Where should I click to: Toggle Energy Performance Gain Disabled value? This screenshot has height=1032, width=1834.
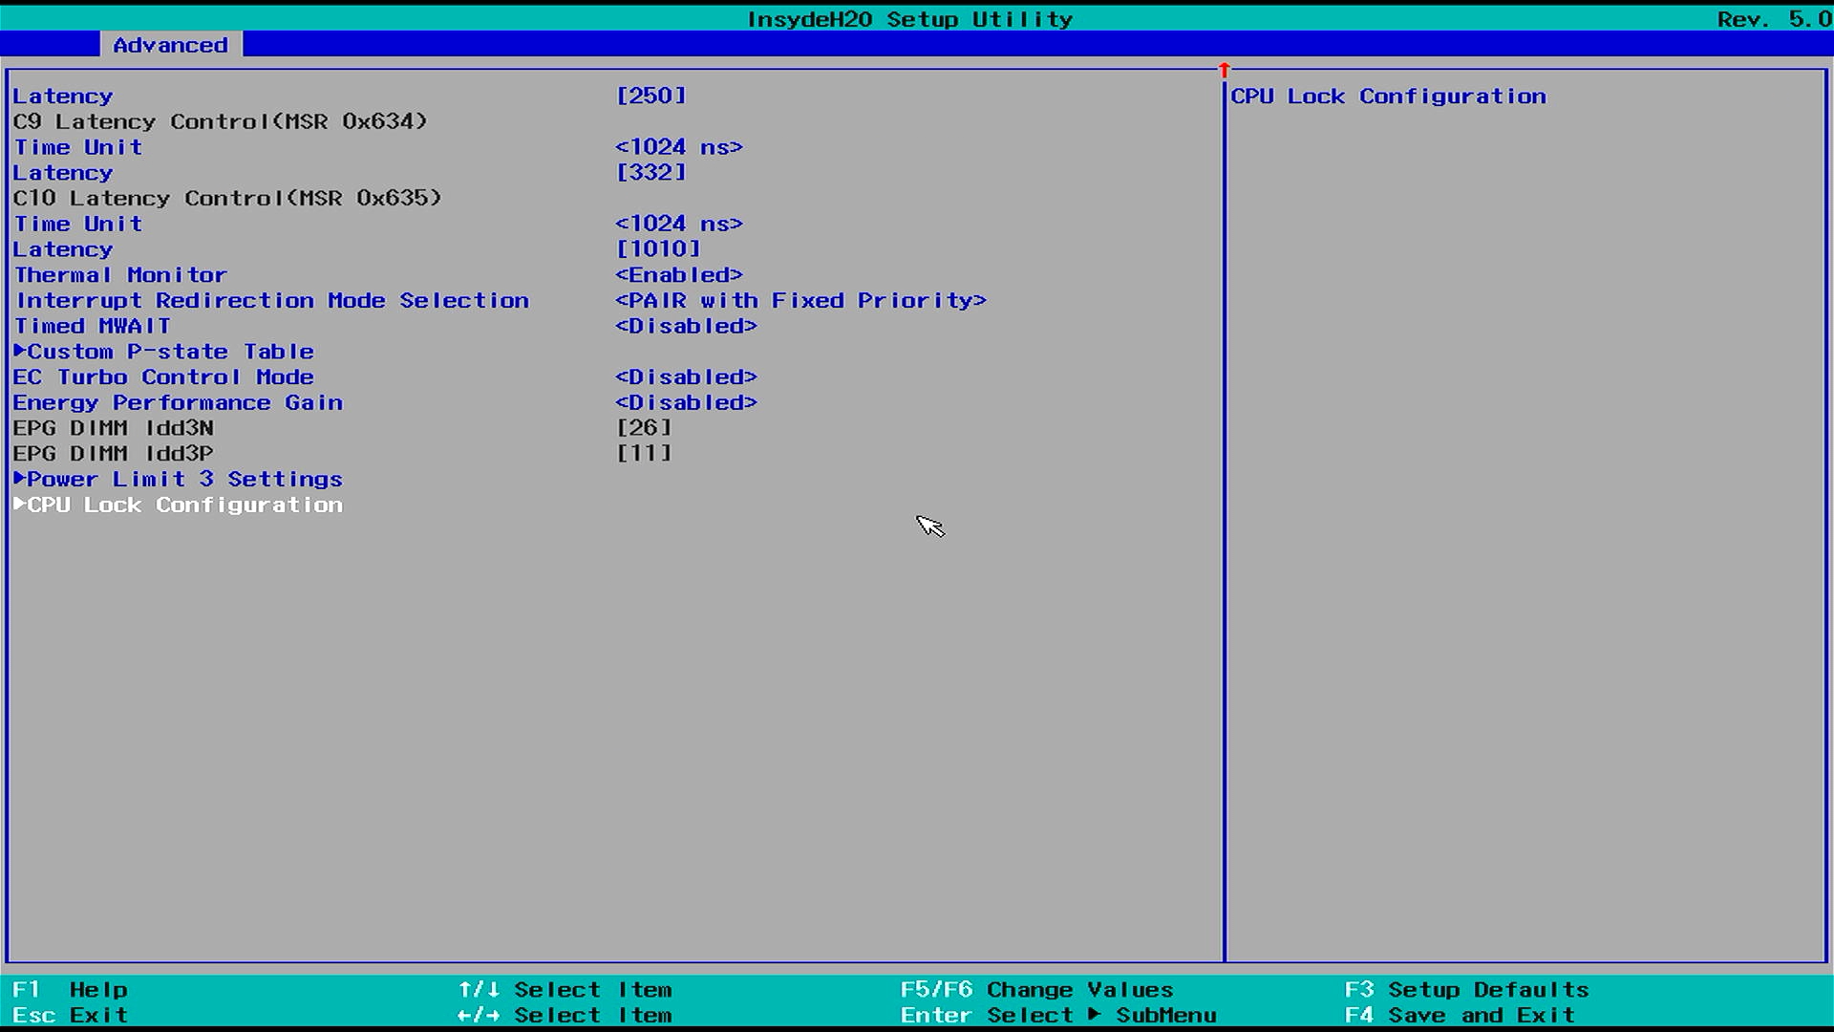[x=686, y=403]
